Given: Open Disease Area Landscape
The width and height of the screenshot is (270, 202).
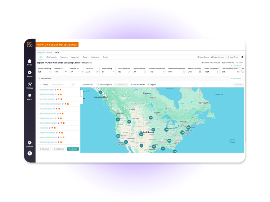Looking at the screenshot, I should click(211, 63).
